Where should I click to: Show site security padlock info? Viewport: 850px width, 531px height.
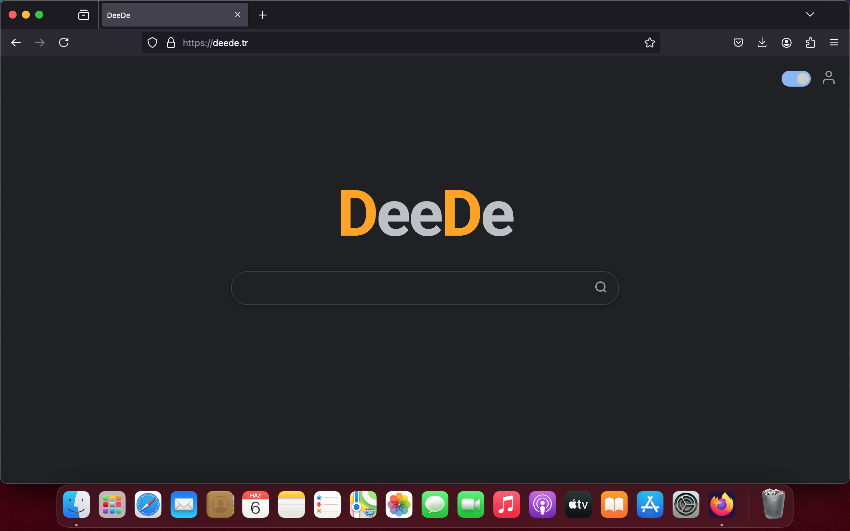171,43
